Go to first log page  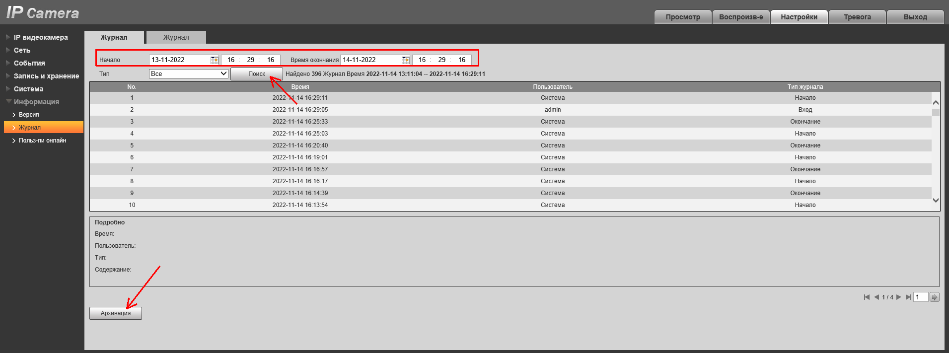pyautogui.click(x=867, y=297)
